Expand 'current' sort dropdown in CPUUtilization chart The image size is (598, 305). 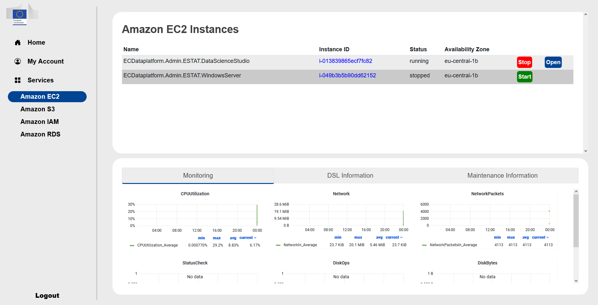(x=248, y=238)
